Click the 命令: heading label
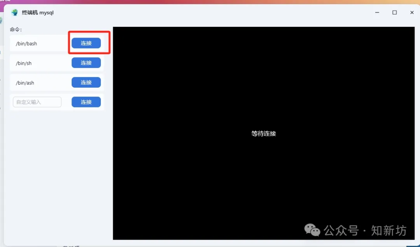420x247 pixels. [16, 29]
